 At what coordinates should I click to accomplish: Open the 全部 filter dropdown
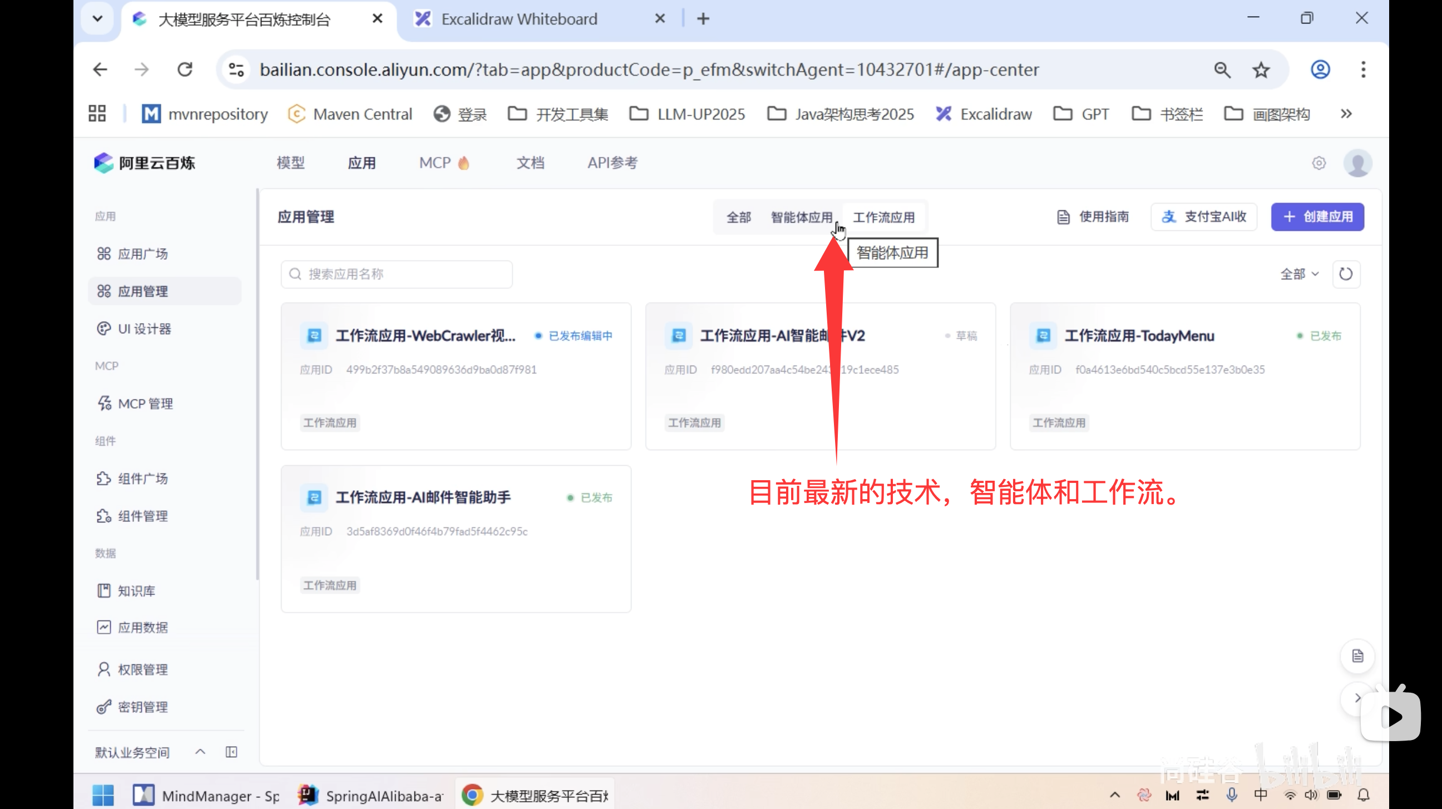(1299, 274)
